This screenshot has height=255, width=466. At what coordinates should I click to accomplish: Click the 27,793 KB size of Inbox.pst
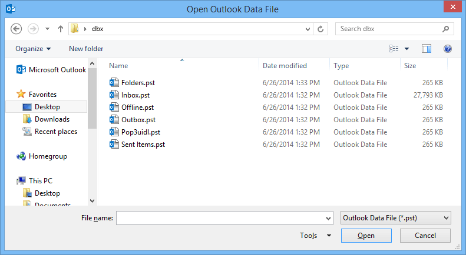click(x=428, y=95)
